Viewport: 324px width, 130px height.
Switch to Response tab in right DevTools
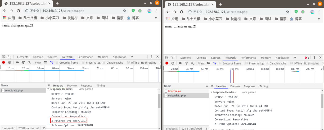click(x=250, y=86)
